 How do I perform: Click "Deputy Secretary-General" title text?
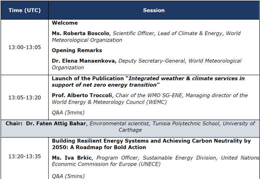coord(152,61)
